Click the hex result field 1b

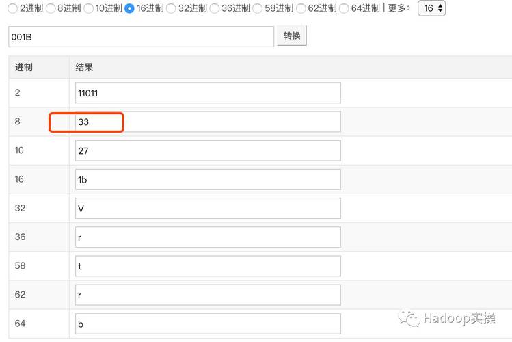[208, 179]
